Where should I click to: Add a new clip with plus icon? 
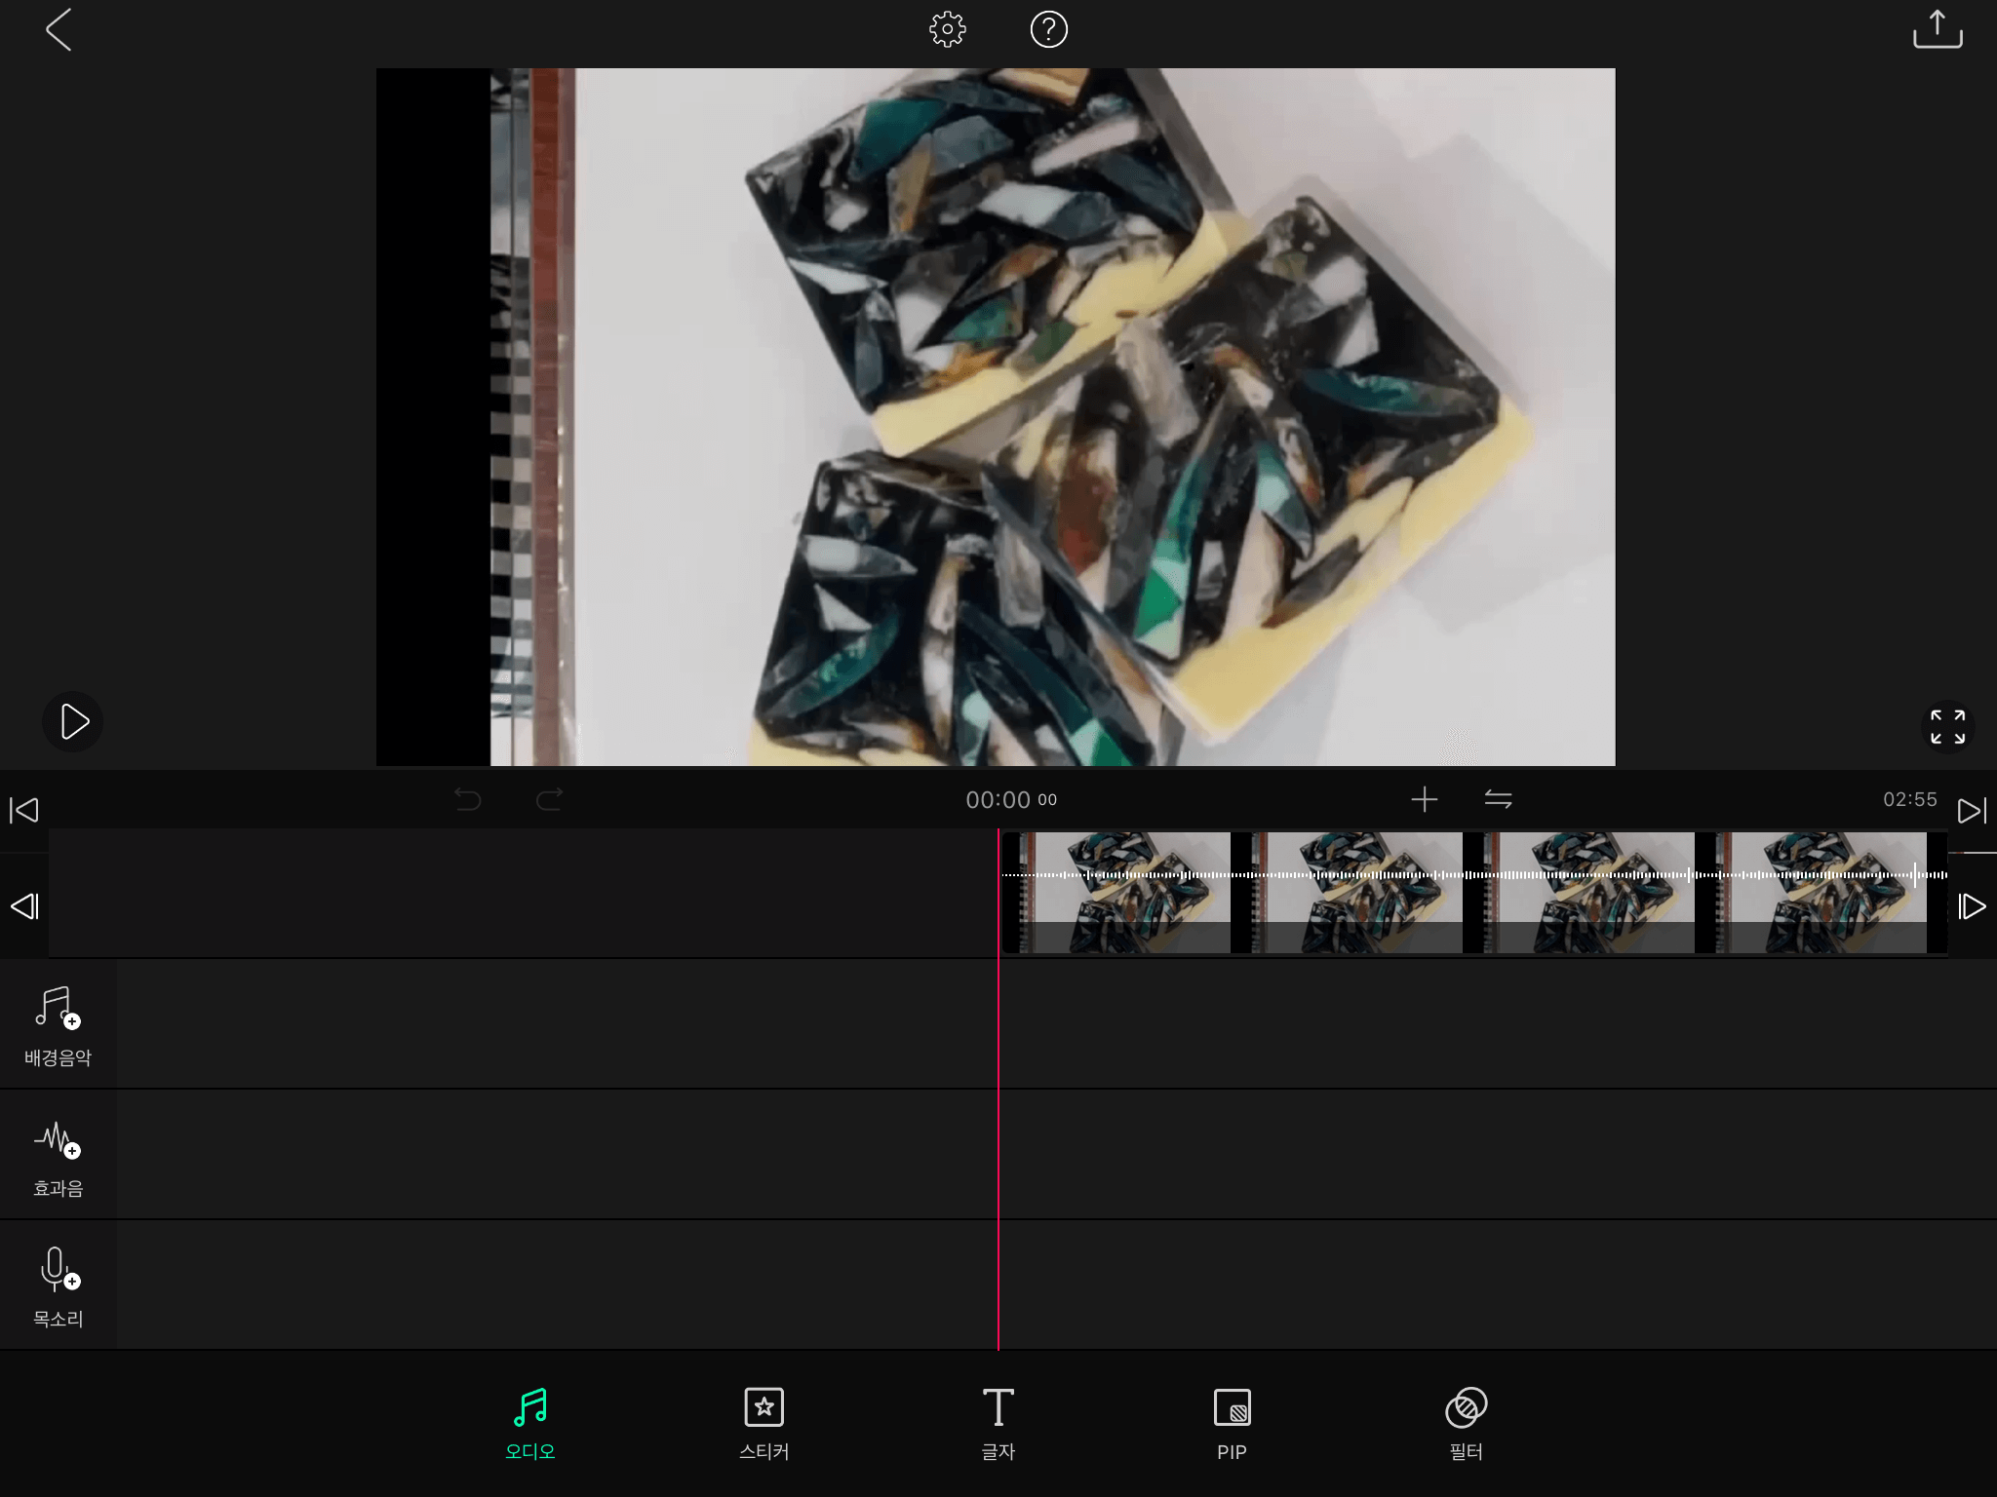tap(1424, 800)
